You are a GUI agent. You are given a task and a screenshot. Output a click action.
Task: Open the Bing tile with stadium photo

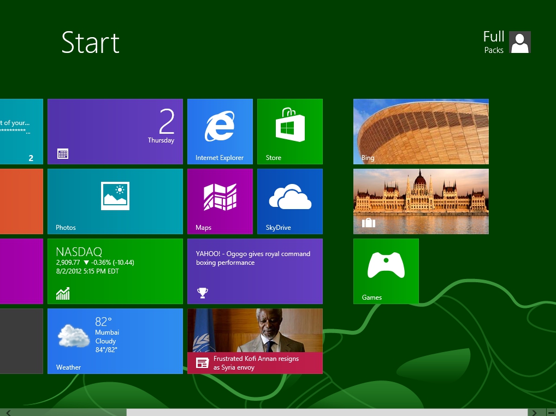[x=421, y=132]
